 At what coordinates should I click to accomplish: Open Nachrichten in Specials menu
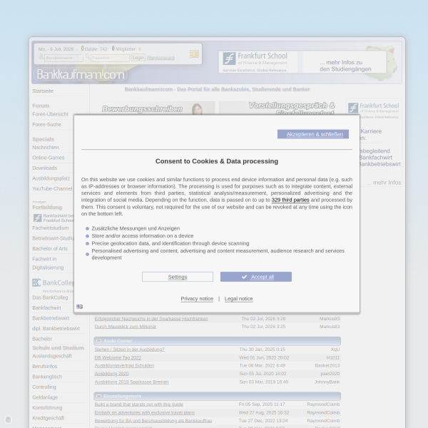(46, 148)
